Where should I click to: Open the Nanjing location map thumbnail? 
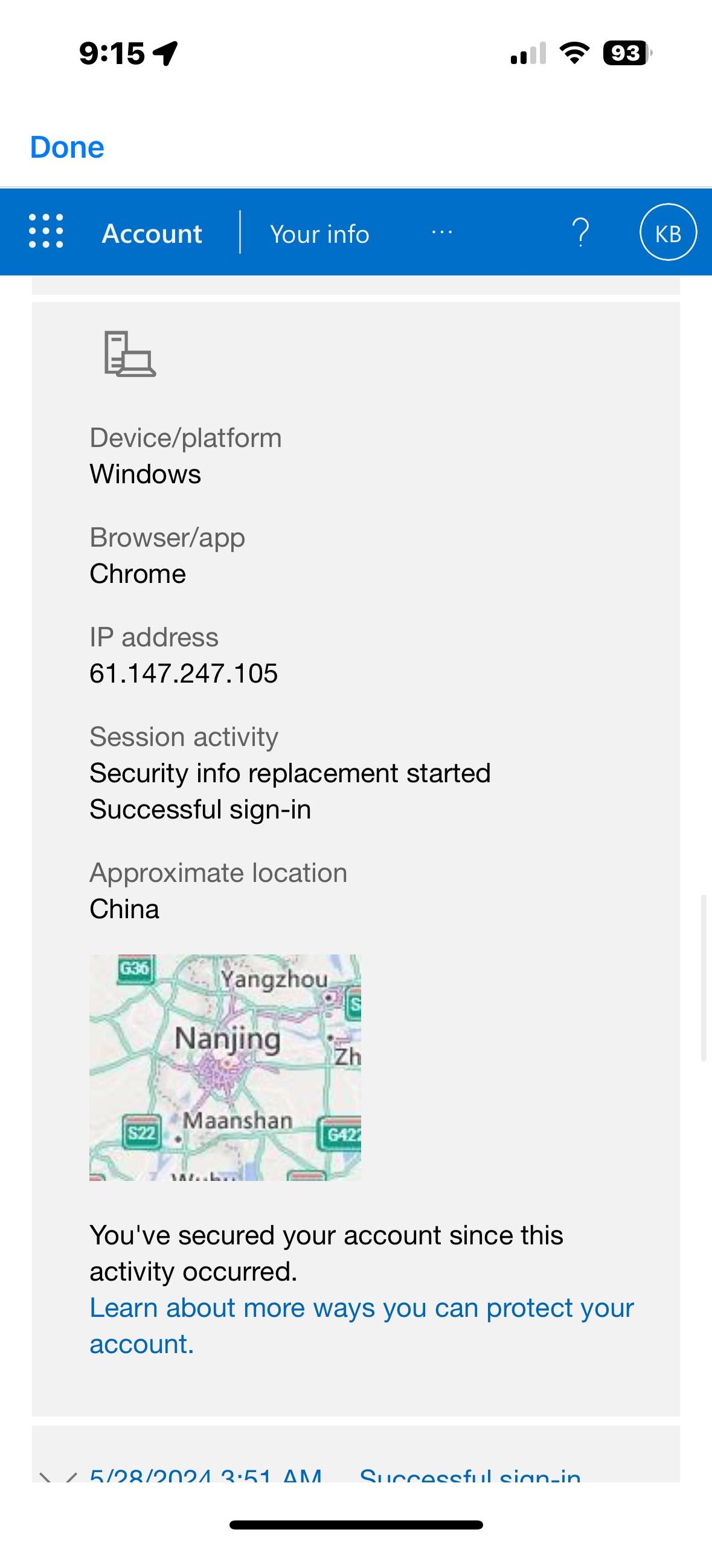coord(225,1067)
